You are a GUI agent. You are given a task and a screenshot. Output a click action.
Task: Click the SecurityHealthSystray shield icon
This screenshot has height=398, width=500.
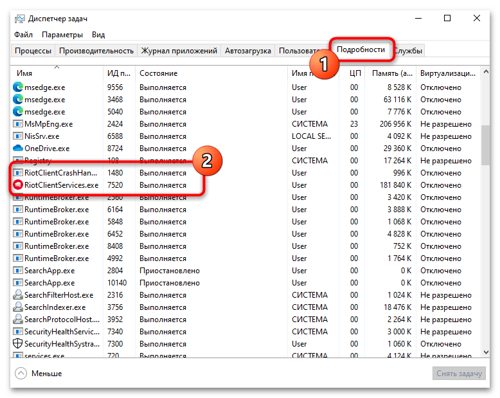(x=18, y=344)
